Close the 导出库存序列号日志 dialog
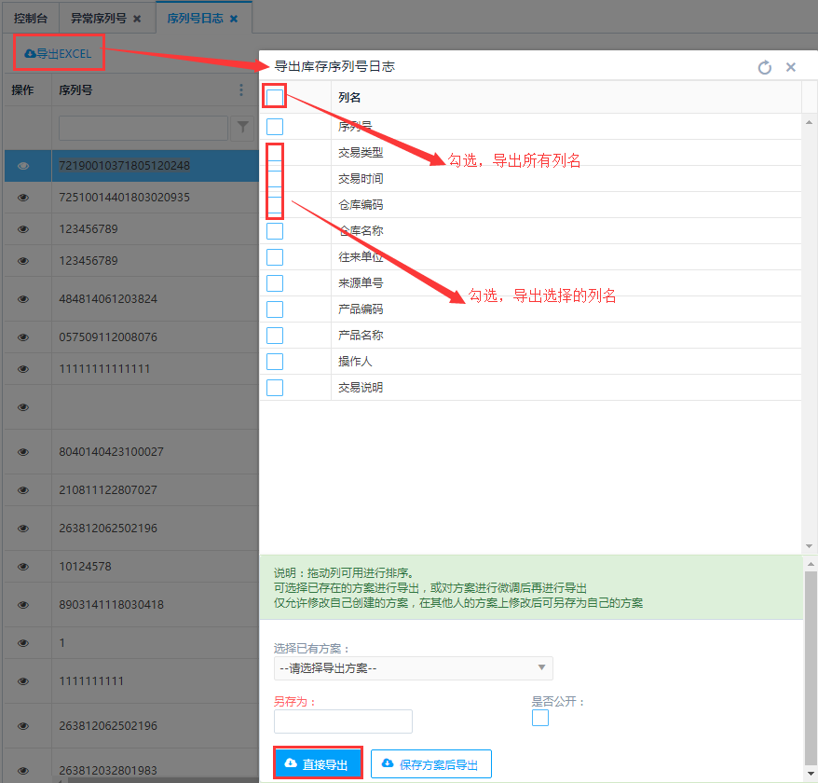The width and height of the screenshot is (818, 783). pyautogui.click(x=791, y=67)
